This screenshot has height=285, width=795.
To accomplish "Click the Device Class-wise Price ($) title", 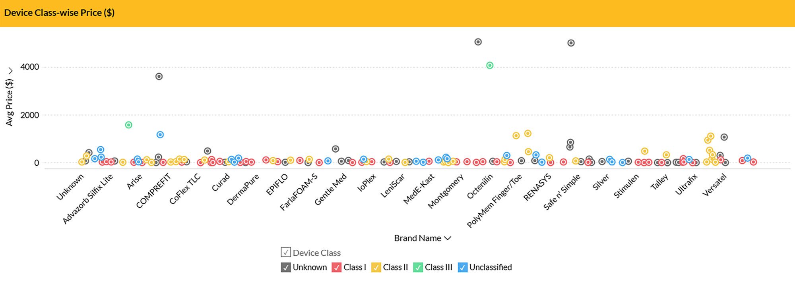I will click(x=59, y=13).
